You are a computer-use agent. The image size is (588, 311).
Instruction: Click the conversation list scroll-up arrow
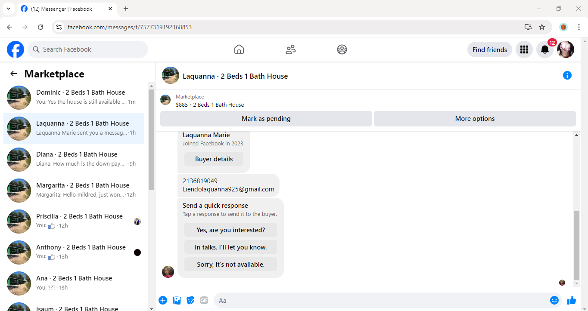[x=151, y=86]
